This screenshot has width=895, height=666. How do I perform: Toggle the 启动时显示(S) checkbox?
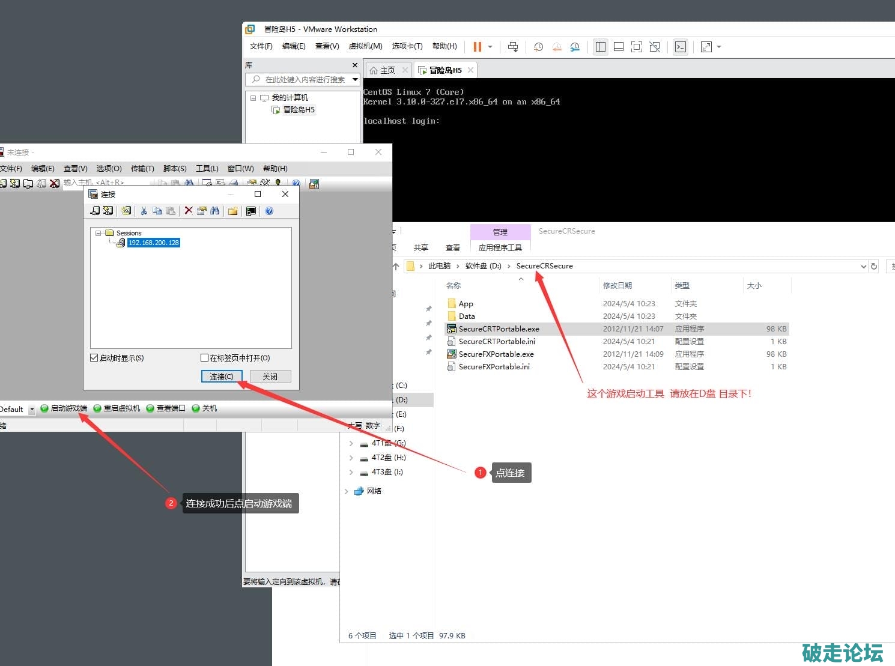(94, 358)
